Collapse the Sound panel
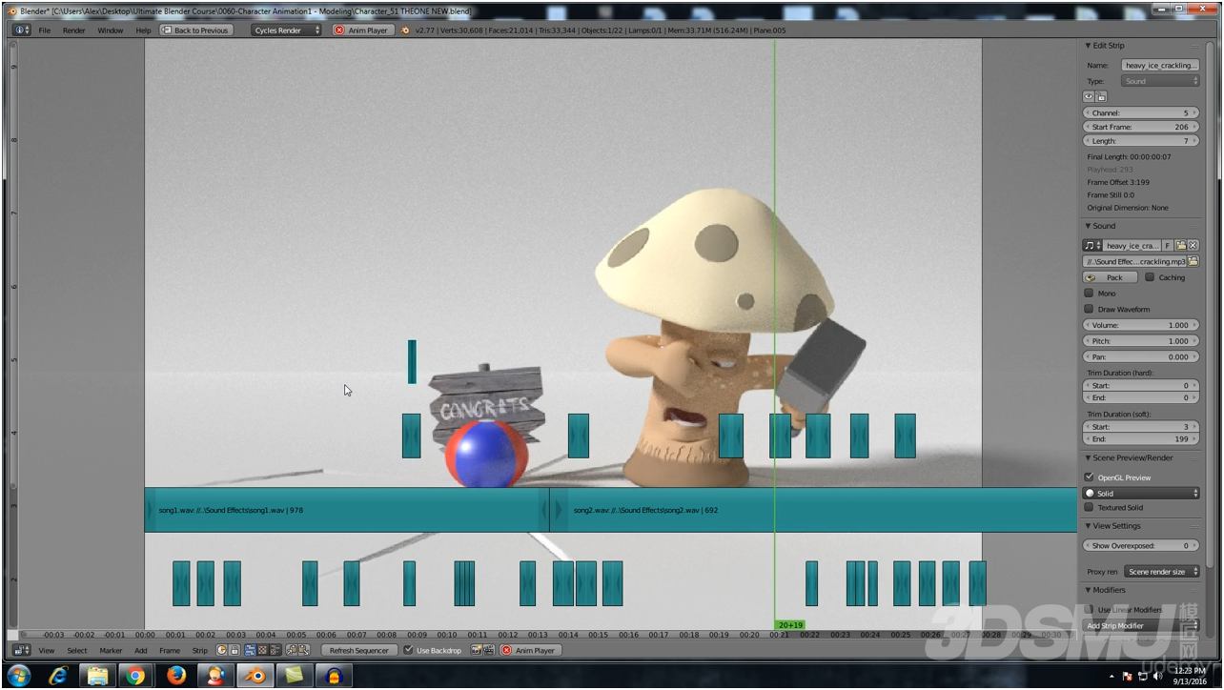 (x=1088, y=226)
